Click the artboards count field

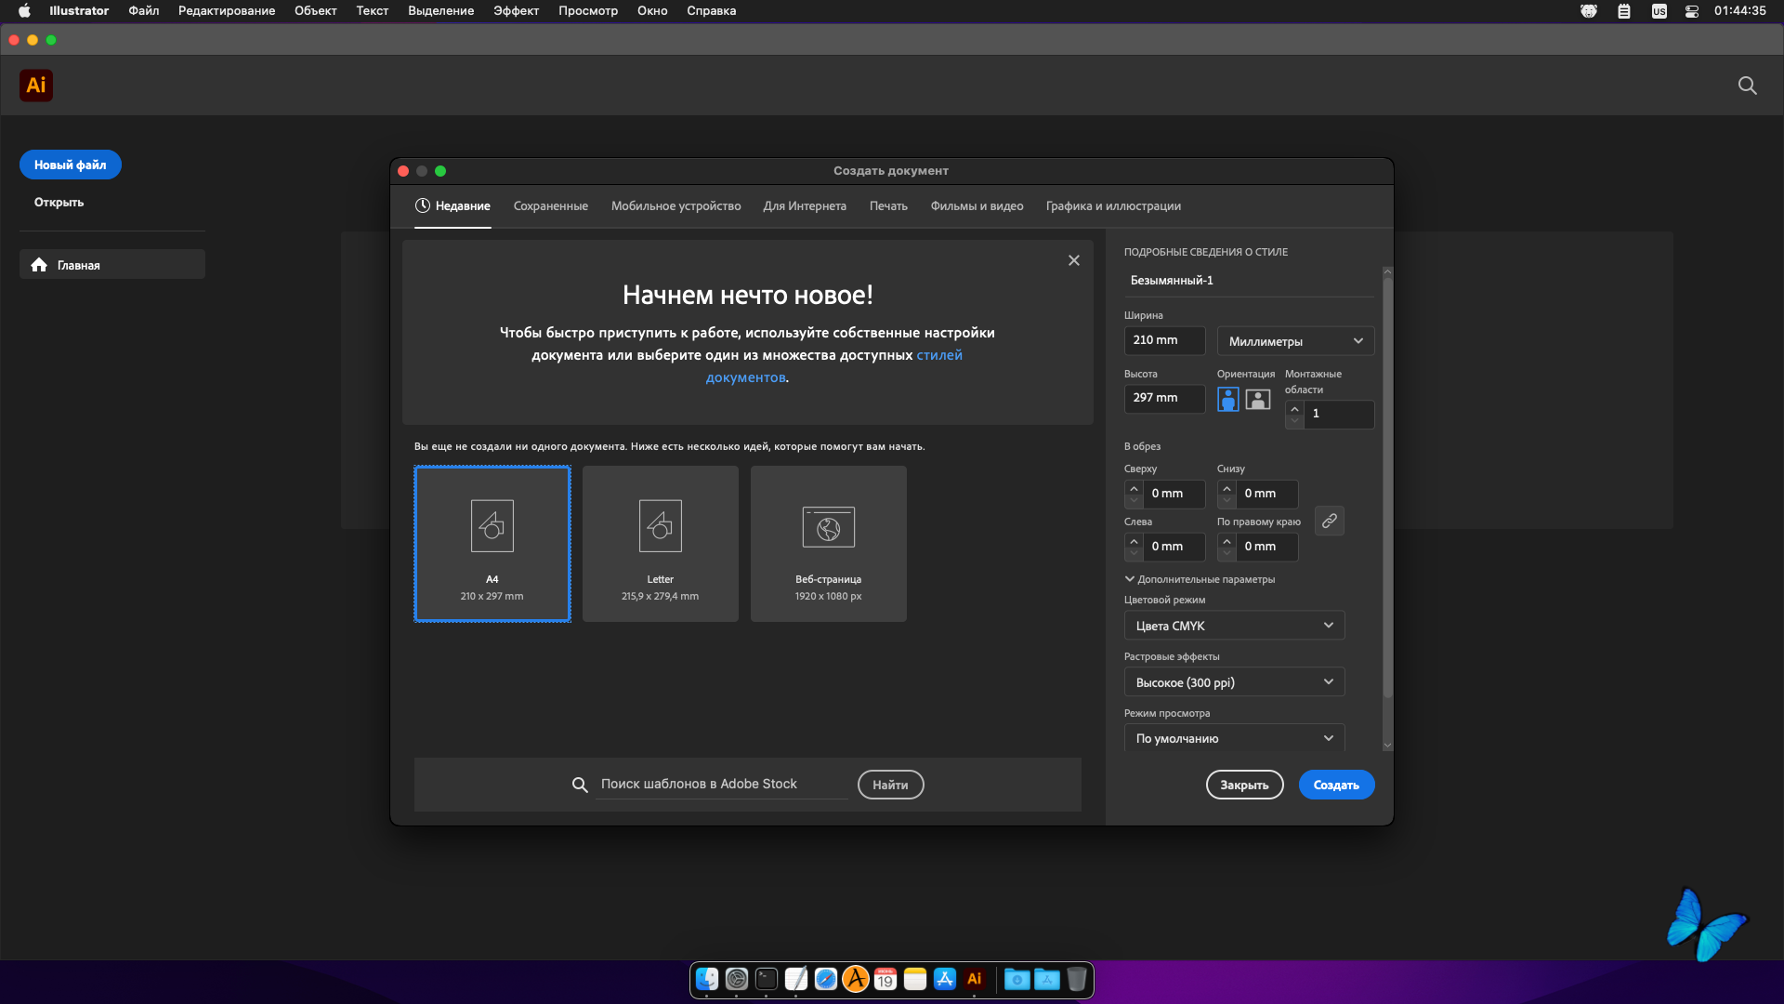point(1339,414)
